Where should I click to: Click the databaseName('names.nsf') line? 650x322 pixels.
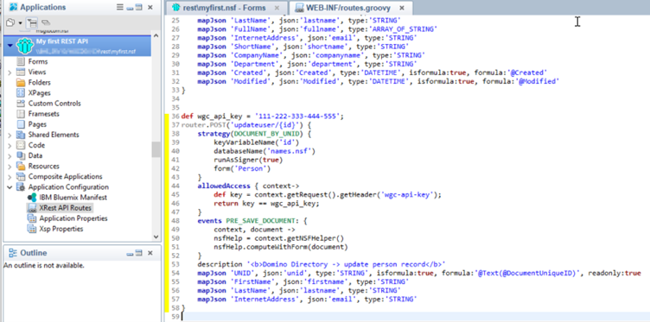coord(264,151)
